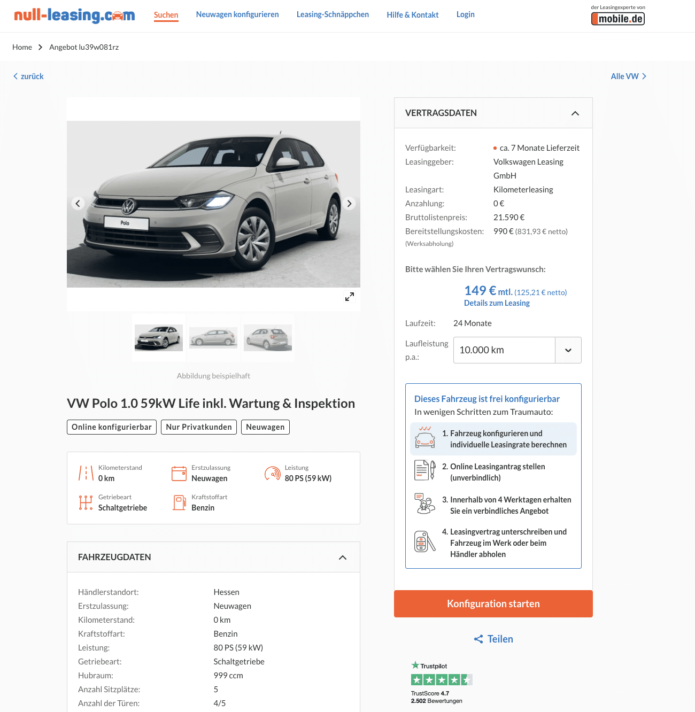Click Dieses Fahrzeug ist frei konfigurierbar heading
This screenshot has height=712, width=695.
click(487, 399)
